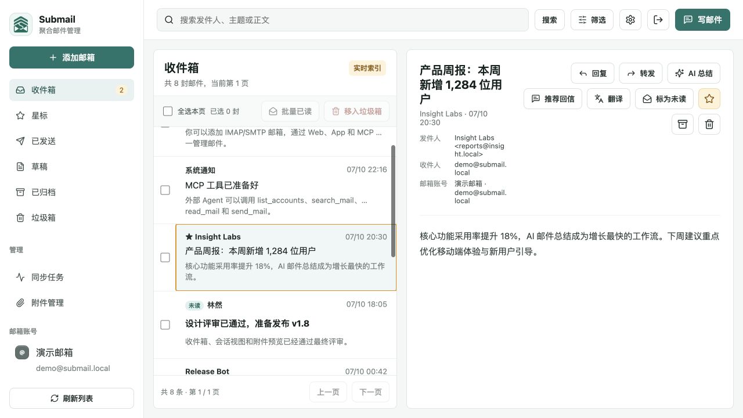Open the Release Bot email row

tap(286, 367)
